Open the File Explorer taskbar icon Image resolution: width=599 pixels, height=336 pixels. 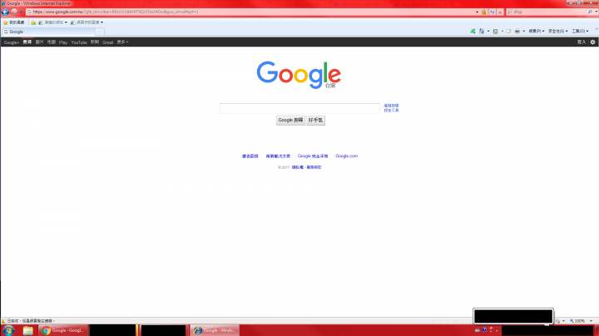pyautogui.click(x=28, y=331)
